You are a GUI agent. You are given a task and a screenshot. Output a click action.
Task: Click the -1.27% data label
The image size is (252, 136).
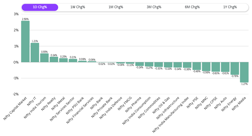(244, 84)
